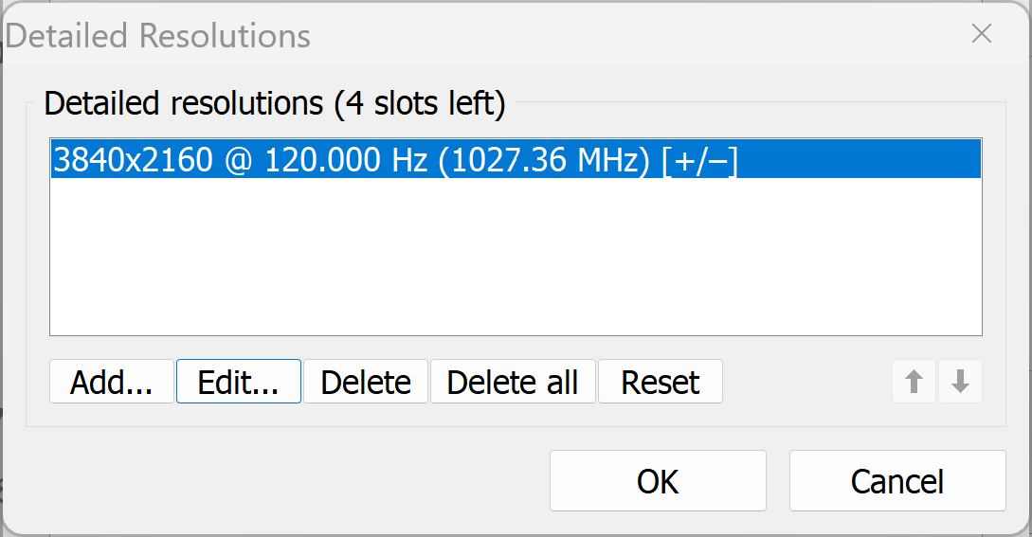
Task: Cancel the Detailed Resolutions dialog
Action: [897, 481]
